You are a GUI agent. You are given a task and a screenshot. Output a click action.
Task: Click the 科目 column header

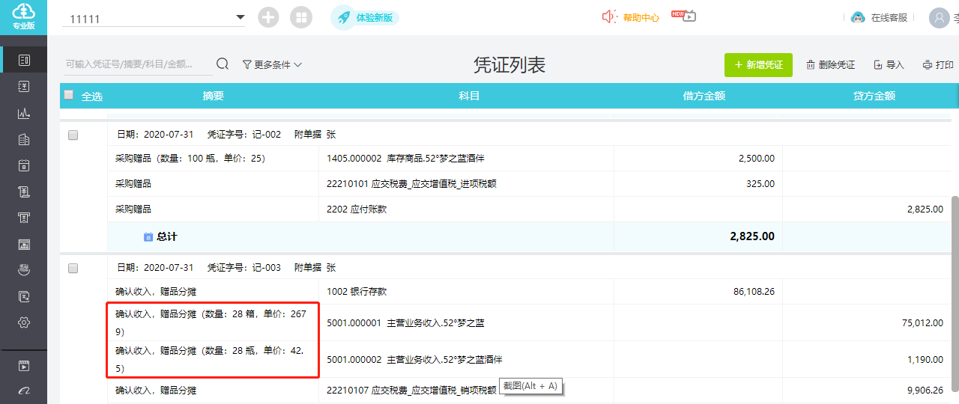tap(469, 96)
